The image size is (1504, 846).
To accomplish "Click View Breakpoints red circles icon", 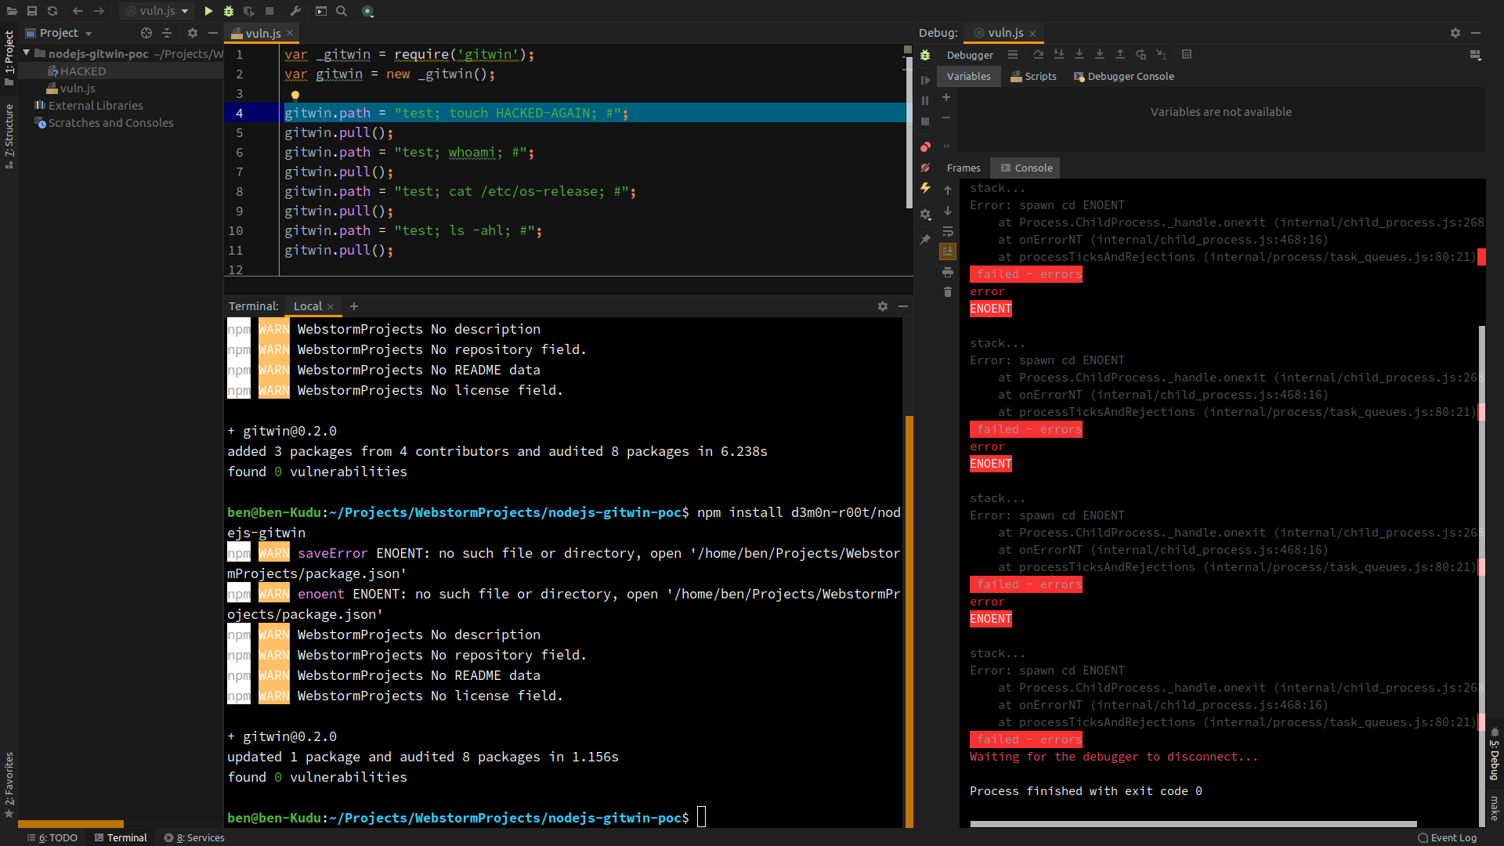I will click(925, 146).
